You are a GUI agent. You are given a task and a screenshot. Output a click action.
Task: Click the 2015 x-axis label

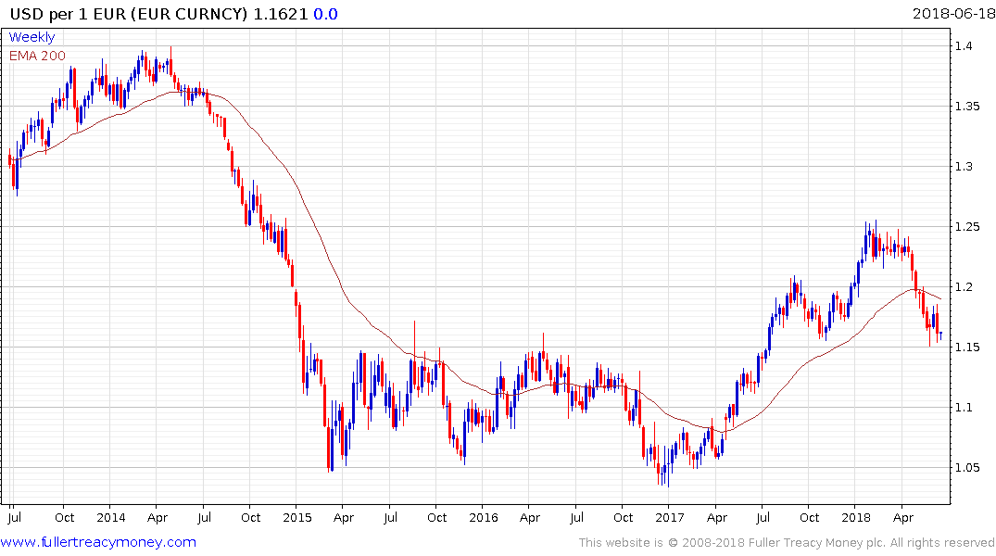pos(297,518)
